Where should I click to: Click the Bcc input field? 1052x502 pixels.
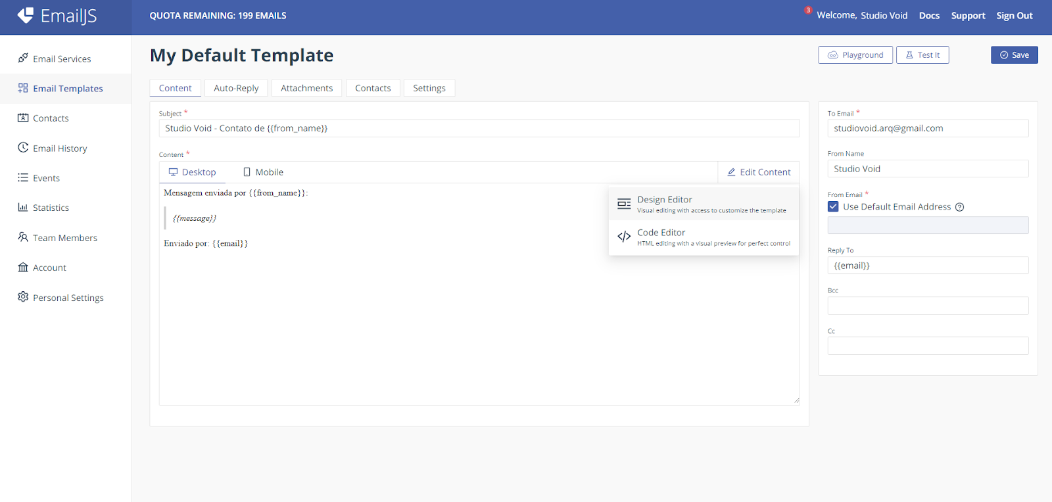[x=928, y=306]
